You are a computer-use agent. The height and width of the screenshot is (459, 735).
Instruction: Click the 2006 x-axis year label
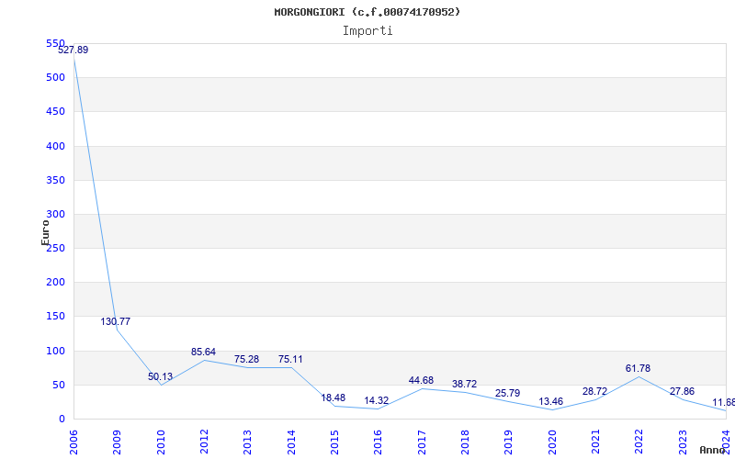tap(73, 442)
